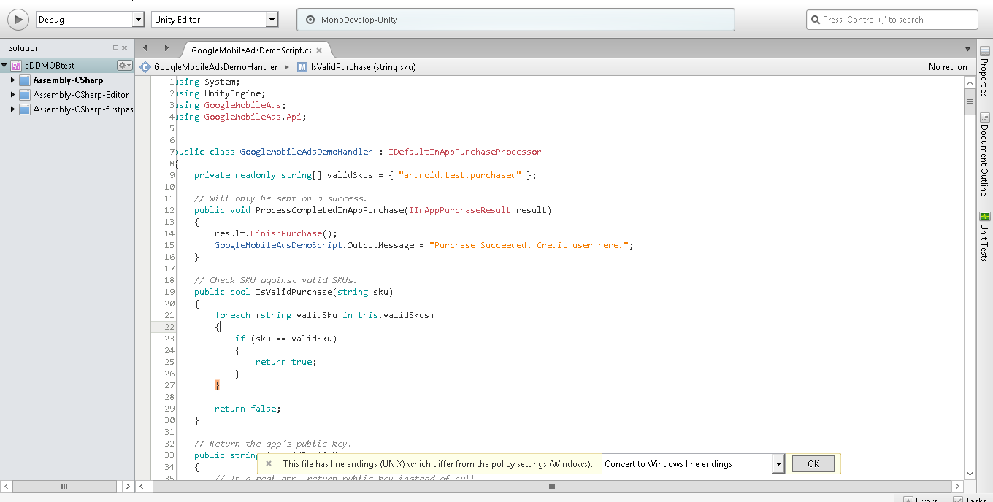Screen dimensions: 993x502
Task: Open the Unit Tests side panel
Action: (x=984, y=237)
